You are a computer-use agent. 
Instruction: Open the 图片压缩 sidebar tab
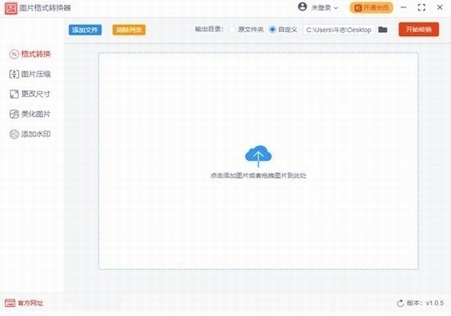[30, 74]
